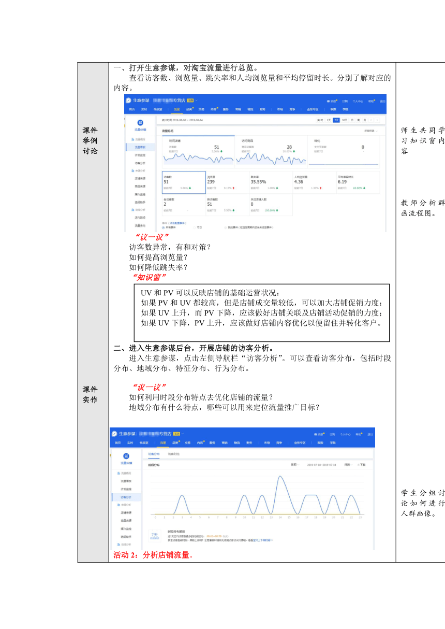Switch to the 访客分布 tab
445x629 pixels.
pos(153,454)
